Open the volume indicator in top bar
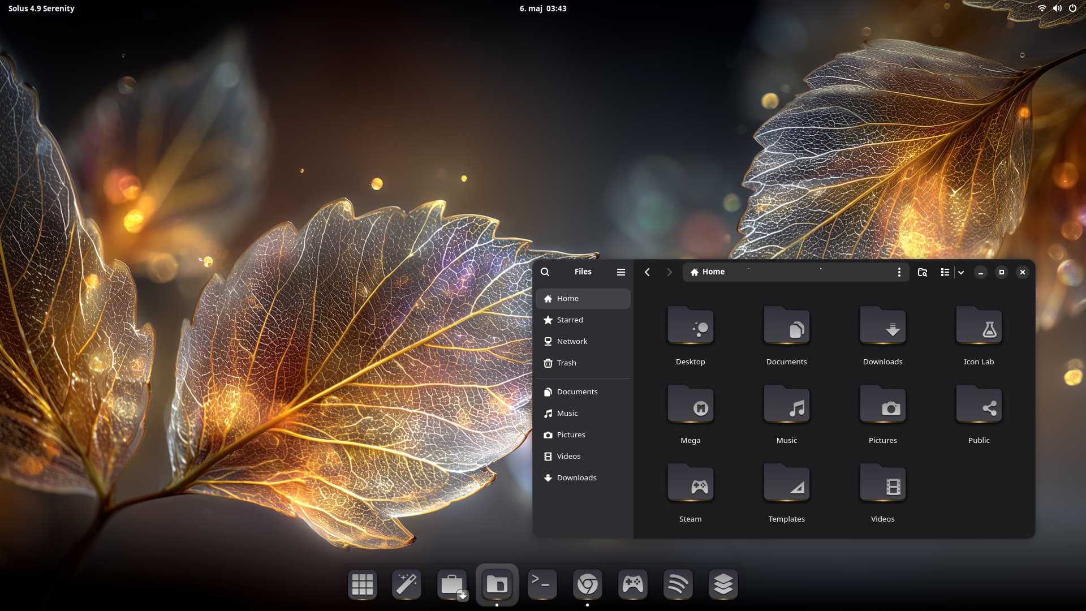1086x611 pixels. click(1057, 8)
